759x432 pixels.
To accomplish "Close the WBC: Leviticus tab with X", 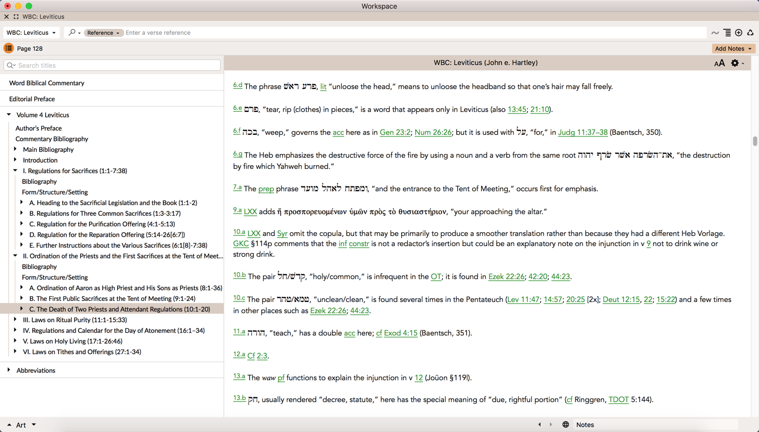I will tap(6, 17).
